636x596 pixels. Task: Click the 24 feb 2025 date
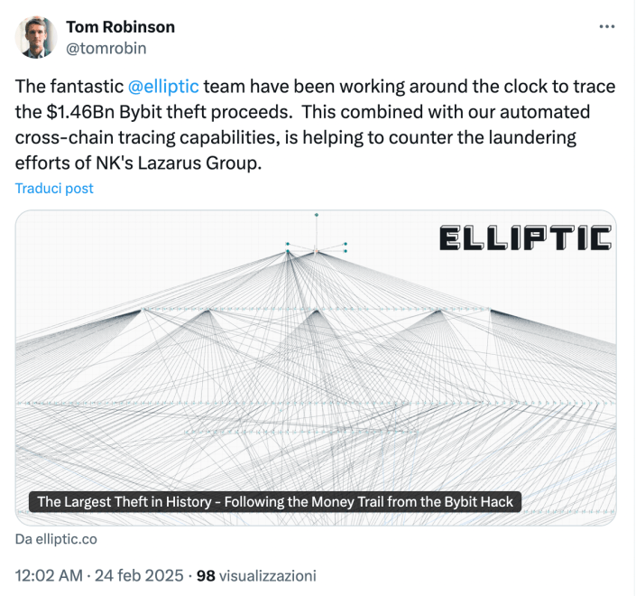[x=141, y=575]
